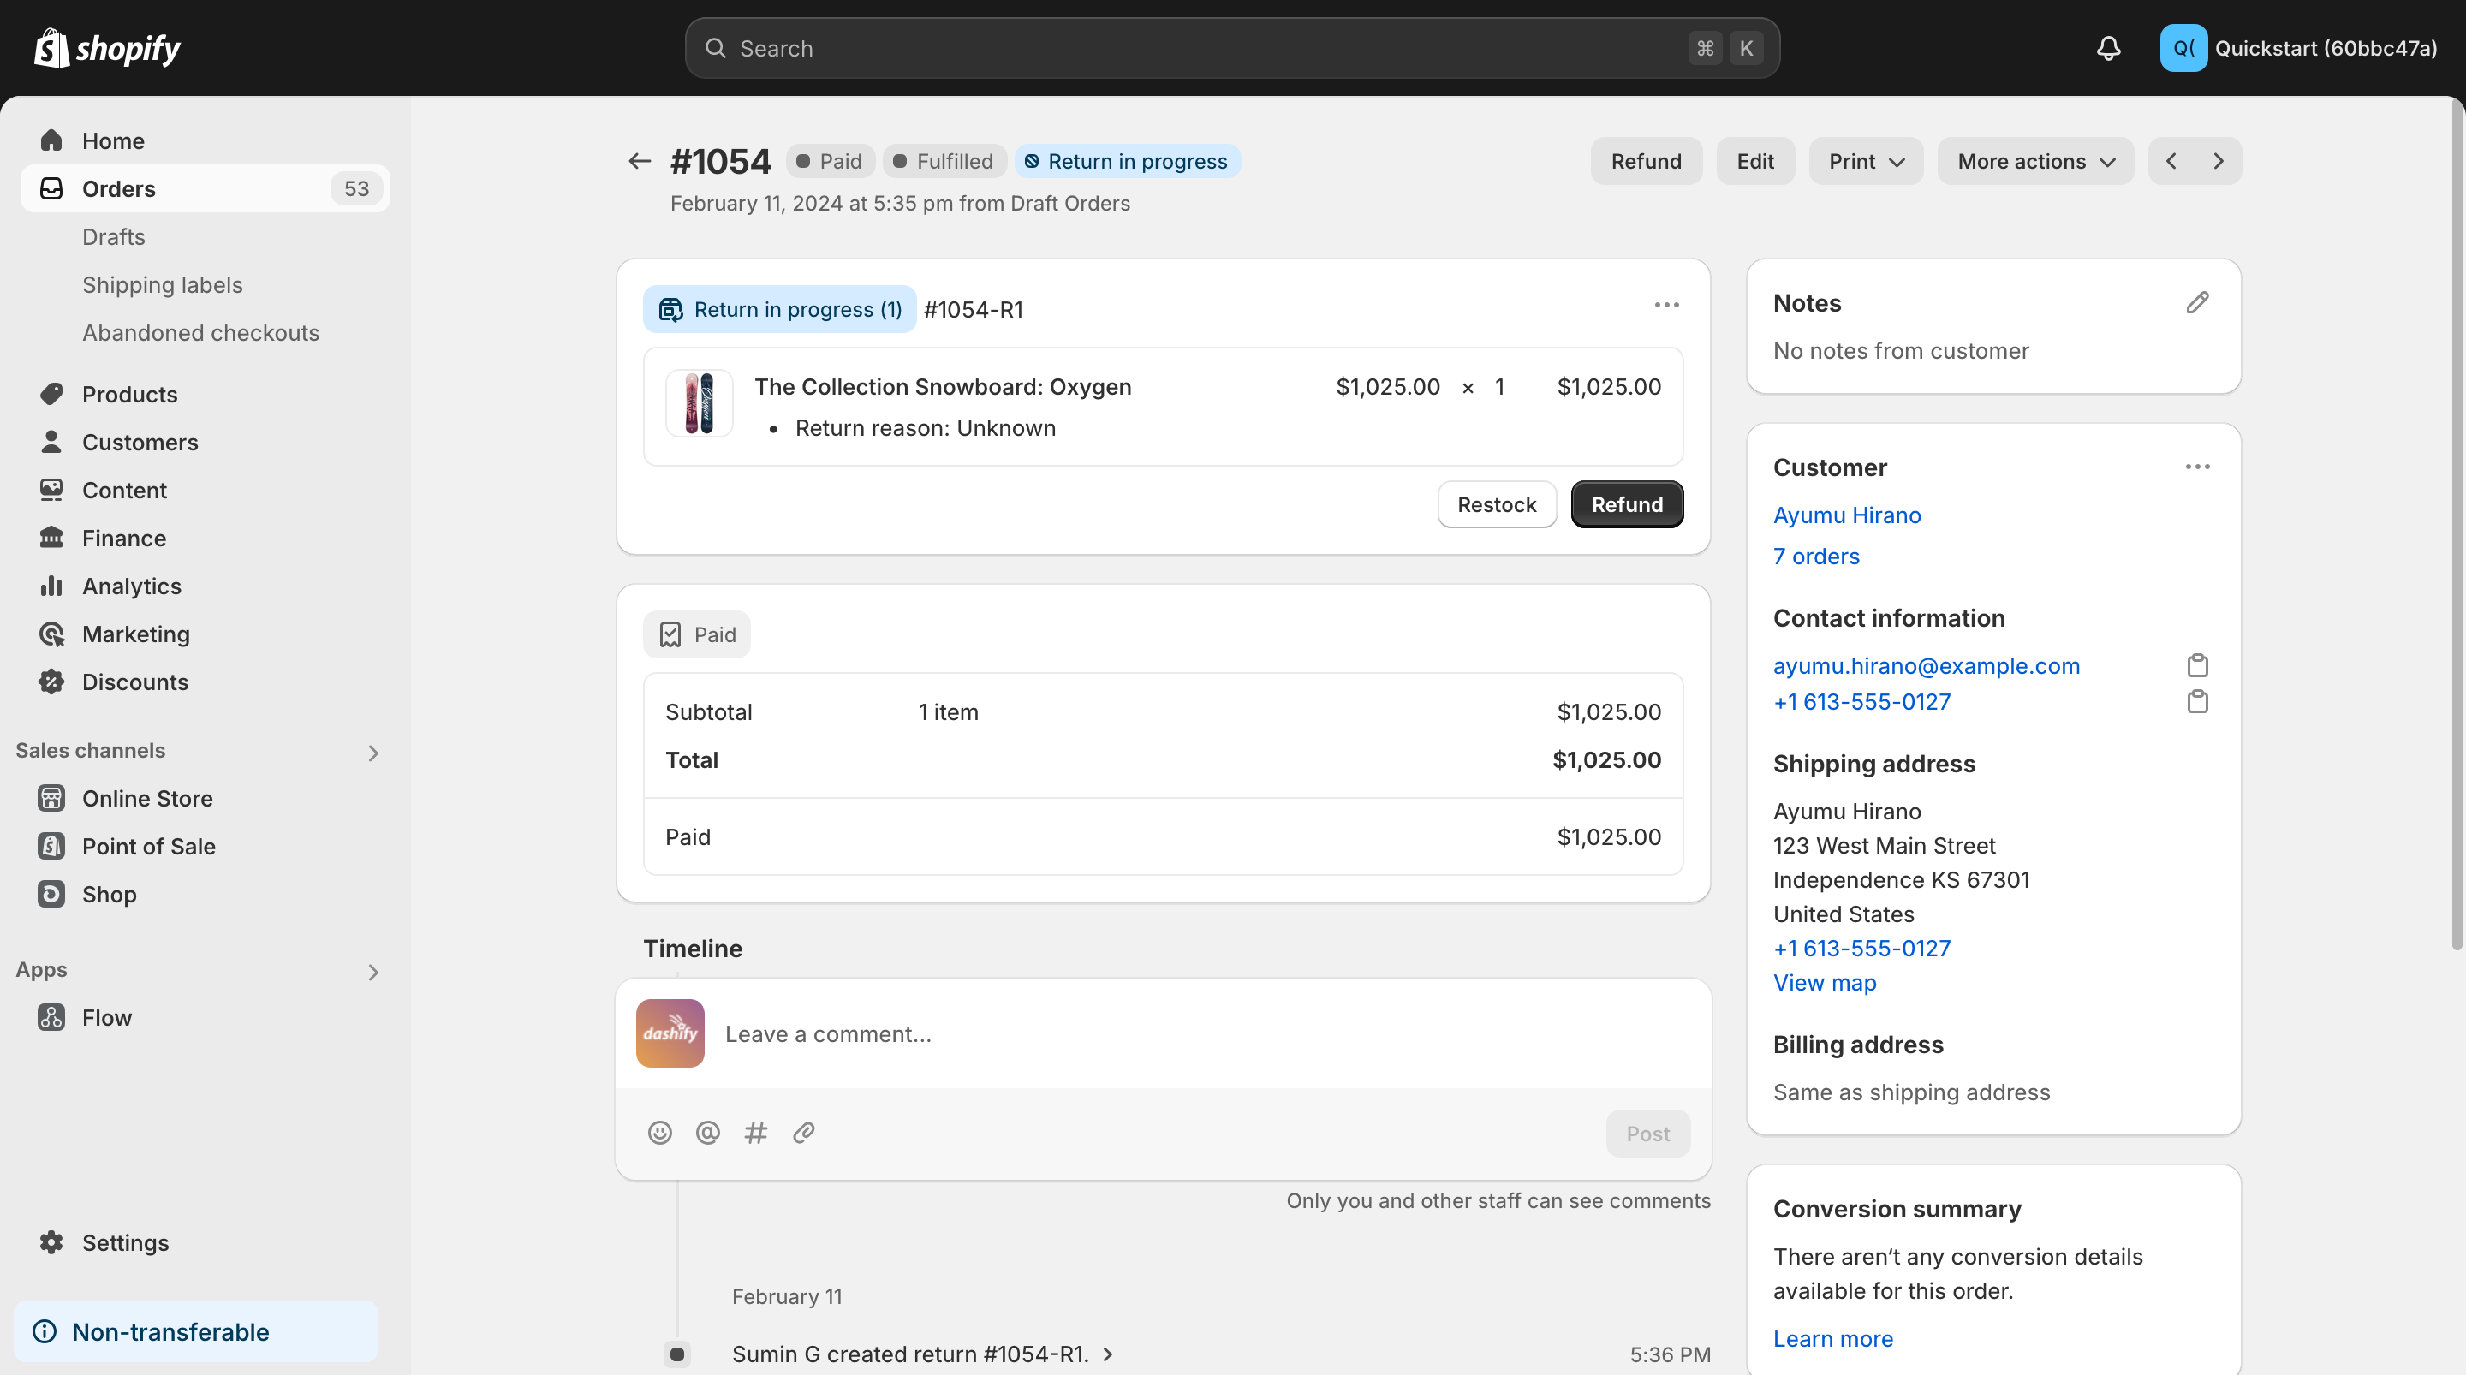Click the Restock button for returned item
2466x1375 pixels.
(x=1496, y=503)
